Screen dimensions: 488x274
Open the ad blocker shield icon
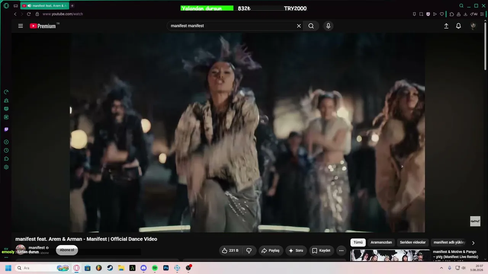coord(428,14)
